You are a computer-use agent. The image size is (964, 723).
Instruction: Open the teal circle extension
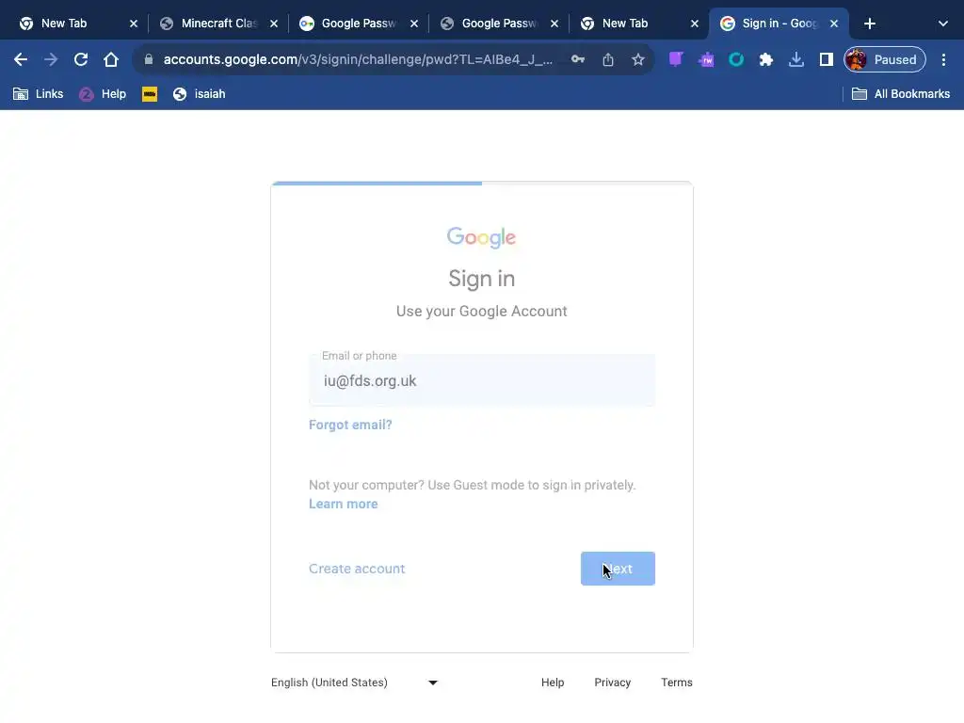736,59
